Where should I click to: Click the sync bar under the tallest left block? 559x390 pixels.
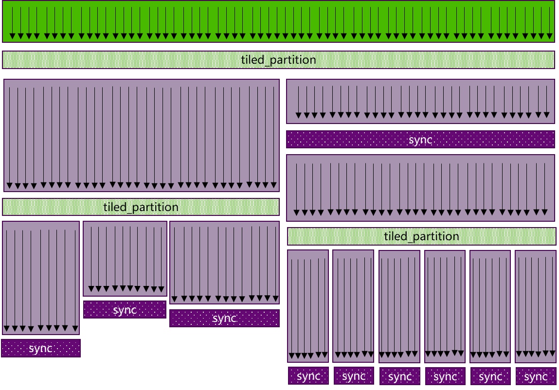[x=41, y=348]
